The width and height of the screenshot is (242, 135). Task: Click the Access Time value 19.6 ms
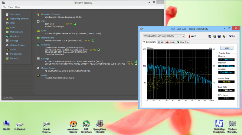tap(226, 82)
